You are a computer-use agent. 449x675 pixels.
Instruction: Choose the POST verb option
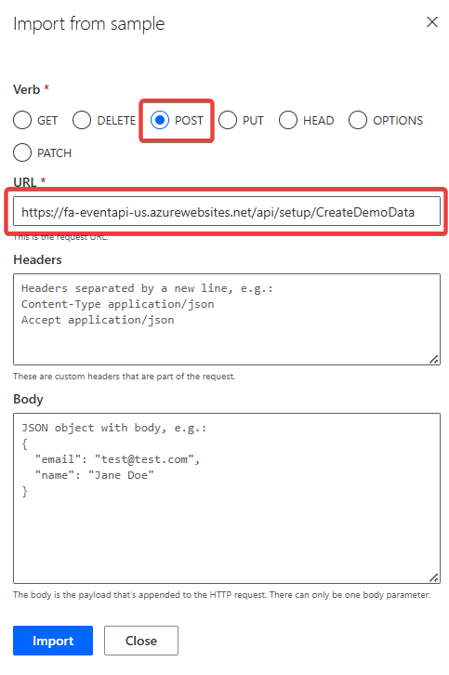(x=160, y=120)
